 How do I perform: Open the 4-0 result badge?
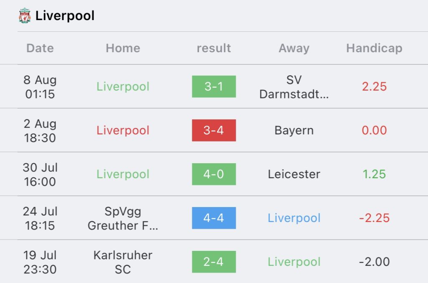(214, 174)
